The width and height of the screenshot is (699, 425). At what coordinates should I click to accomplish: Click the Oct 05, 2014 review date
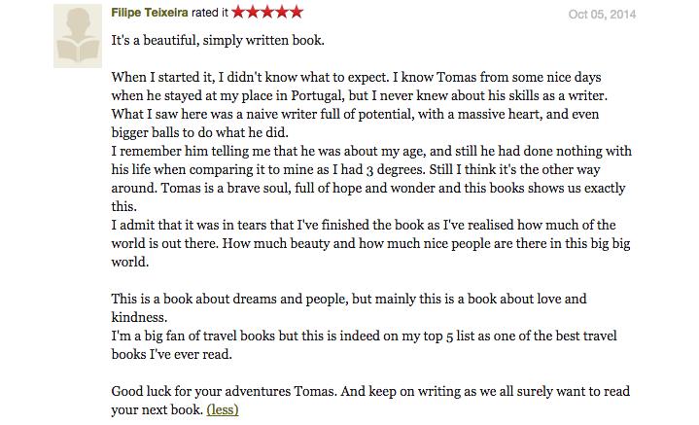pyautogui.click(x=602, y=15)
